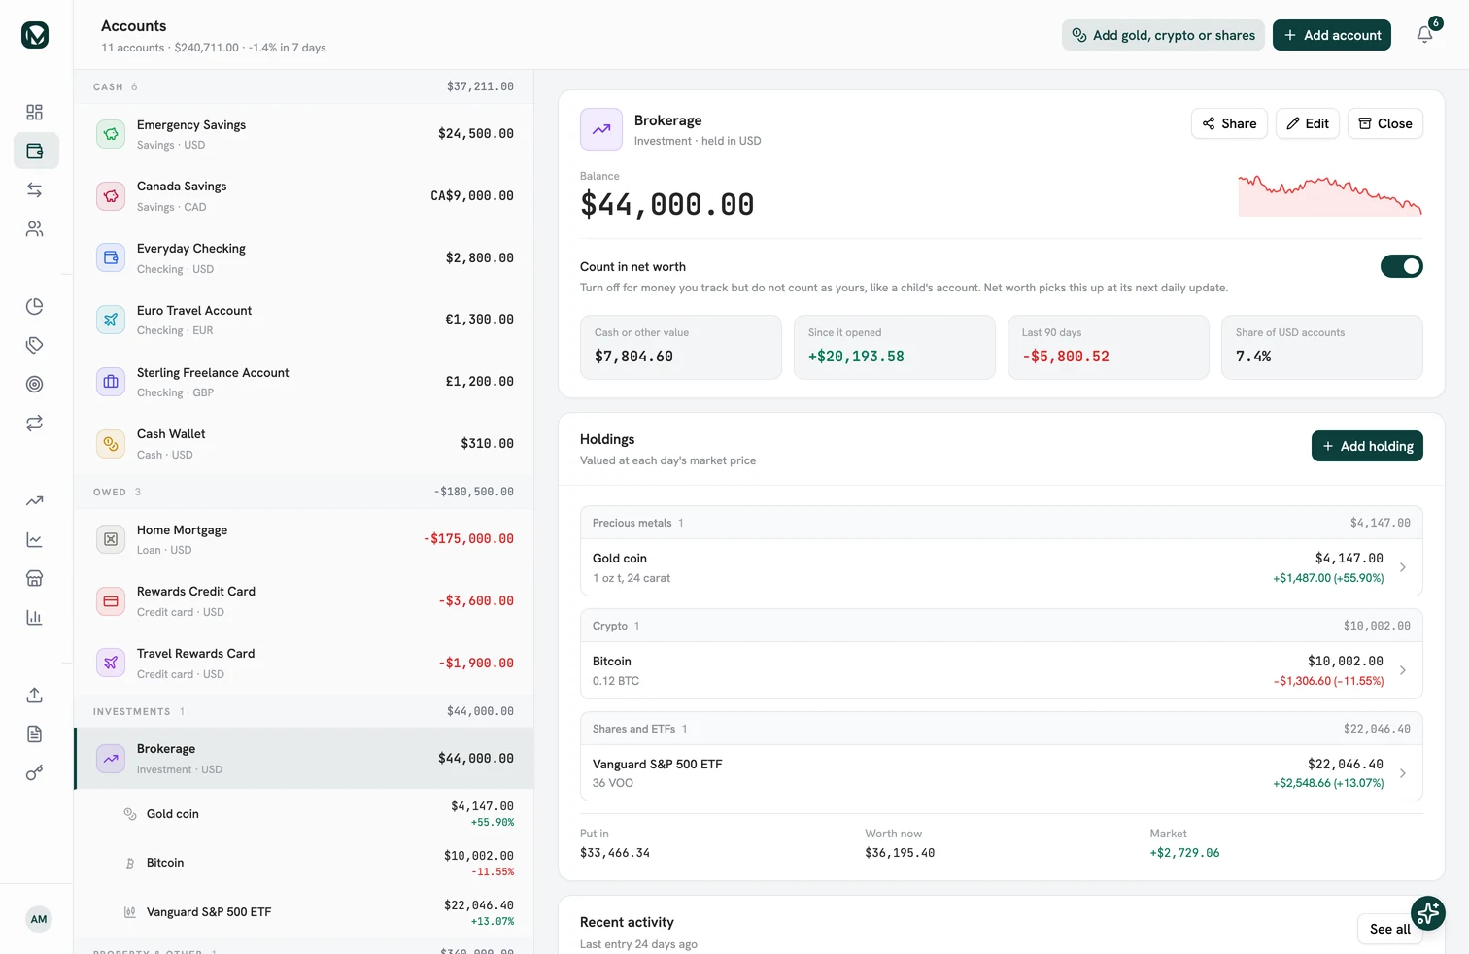This screenshot has height=954, width=1469.
Task: Open the target goals icon in sidebar
Action: 35,385
